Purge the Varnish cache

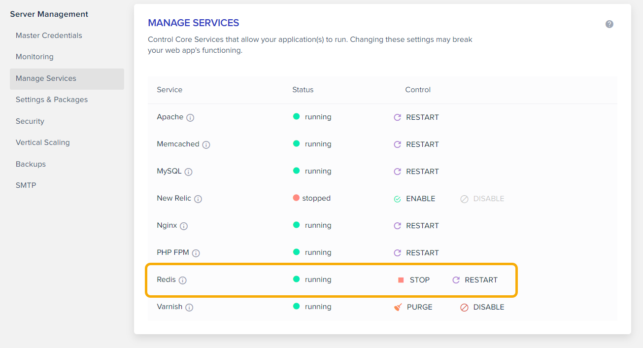[419, 307]
